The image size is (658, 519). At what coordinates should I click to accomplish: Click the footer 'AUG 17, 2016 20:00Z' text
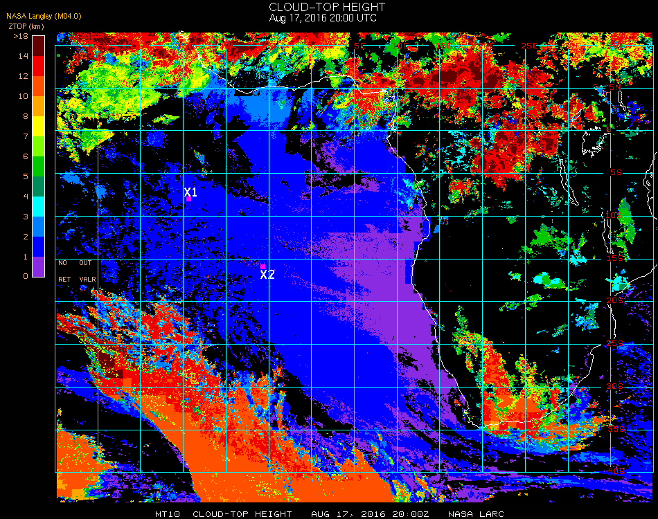pos(370,514)
